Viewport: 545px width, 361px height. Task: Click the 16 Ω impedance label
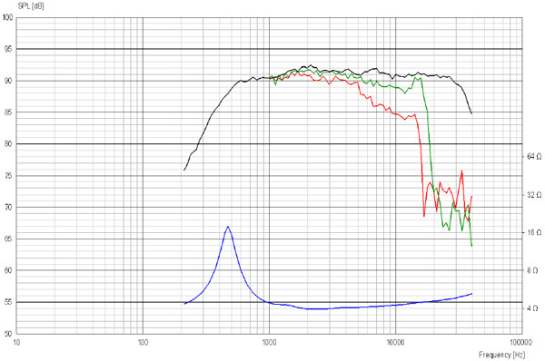point(534,232)
